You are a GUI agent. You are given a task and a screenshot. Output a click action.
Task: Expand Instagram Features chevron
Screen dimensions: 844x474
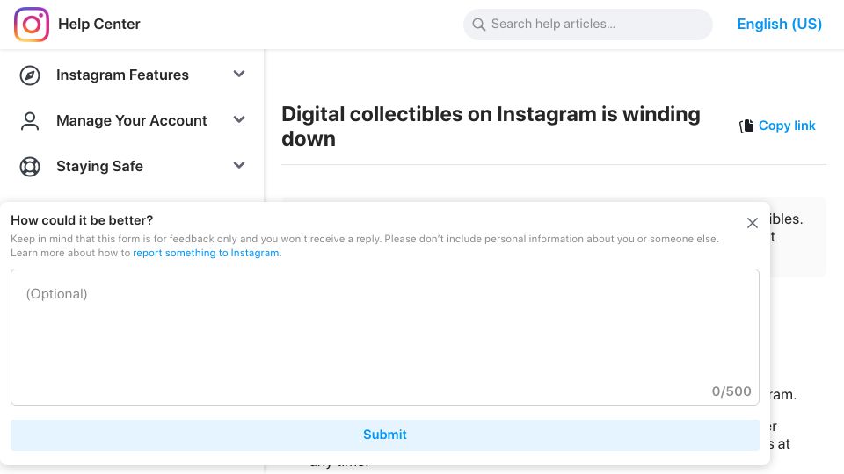(239, 74)
